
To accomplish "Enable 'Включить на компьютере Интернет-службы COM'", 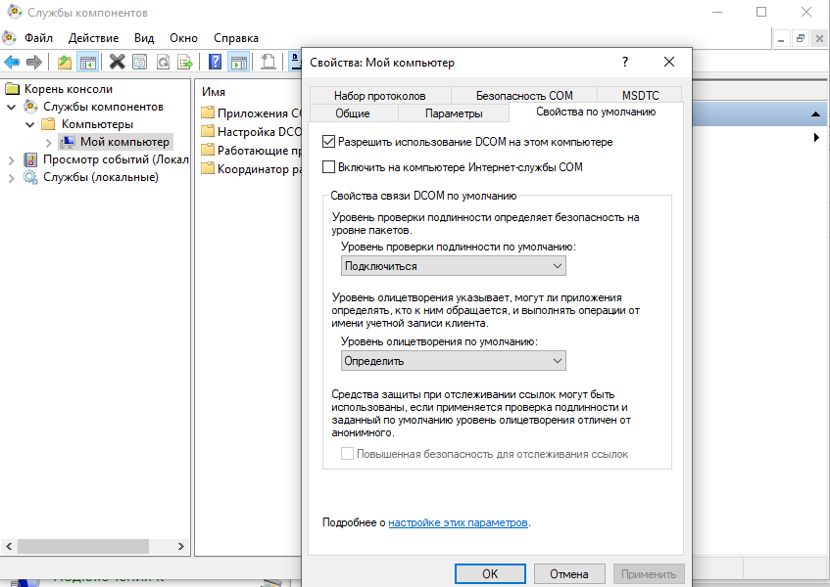I will 329,167.
